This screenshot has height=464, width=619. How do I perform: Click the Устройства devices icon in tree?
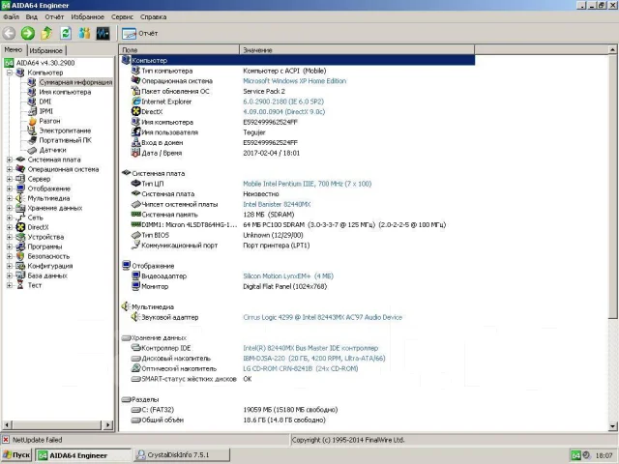click(x=20, y=237)
